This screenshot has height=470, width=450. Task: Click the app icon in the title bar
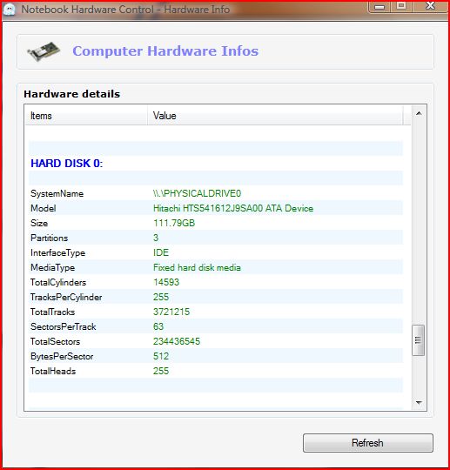[x=10, y=9]
